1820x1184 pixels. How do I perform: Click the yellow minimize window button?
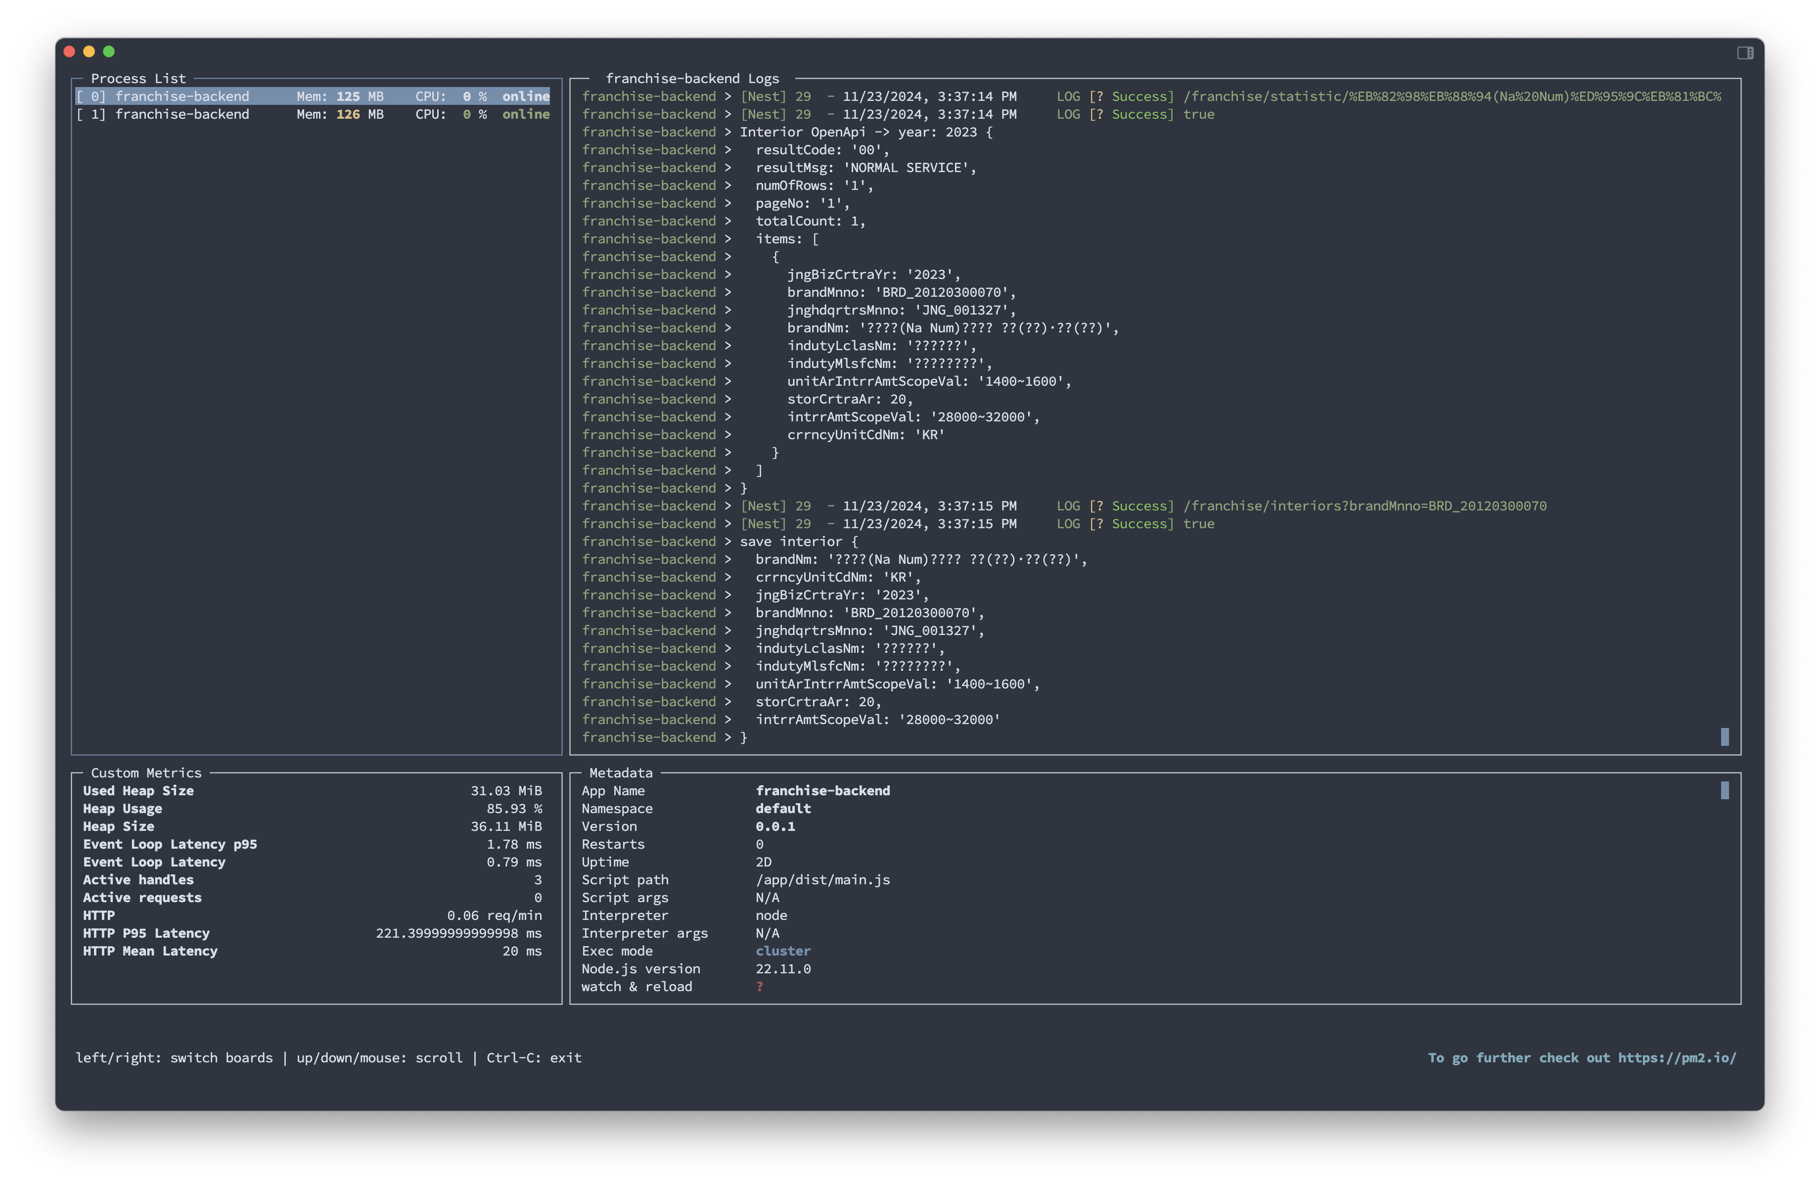(x=89, y=51)
